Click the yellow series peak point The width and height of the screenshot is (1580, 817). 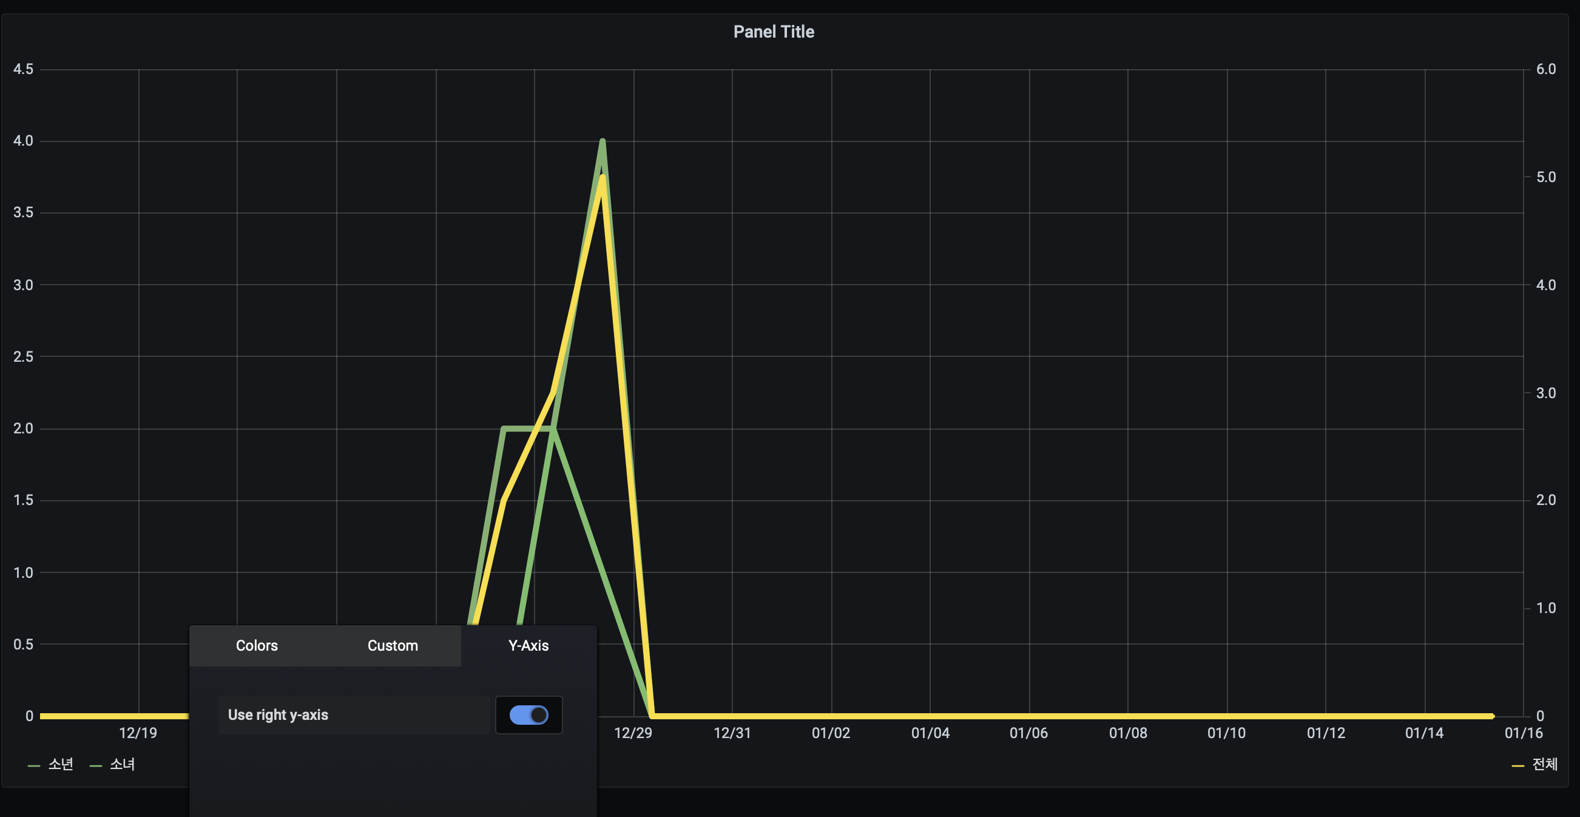(603, 177)
